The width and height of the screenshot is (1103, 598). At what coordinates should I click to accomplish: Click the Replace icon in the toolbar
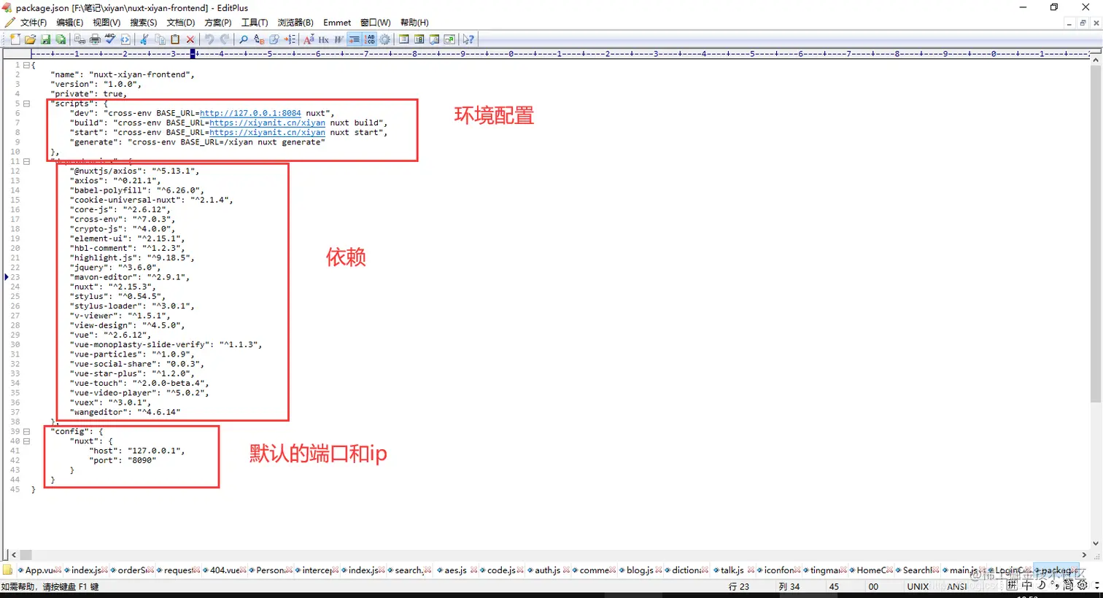click(x=259, y=39)
